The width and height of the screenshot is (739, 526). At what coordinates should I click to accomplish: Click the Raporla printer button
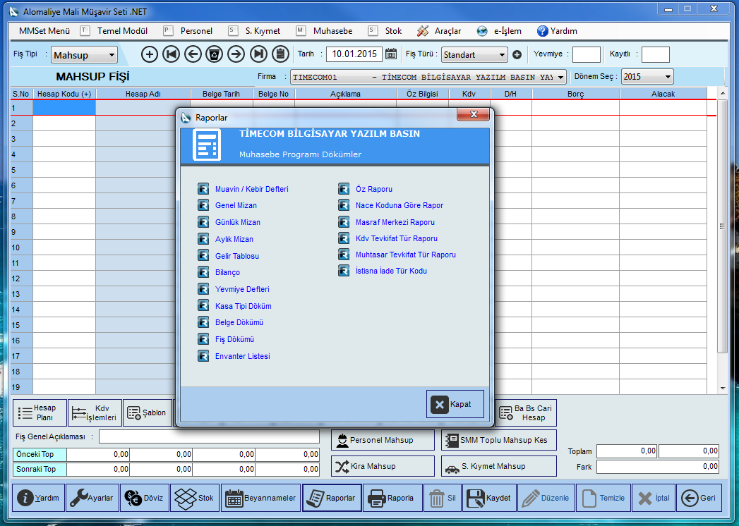[x=392, y=498]
